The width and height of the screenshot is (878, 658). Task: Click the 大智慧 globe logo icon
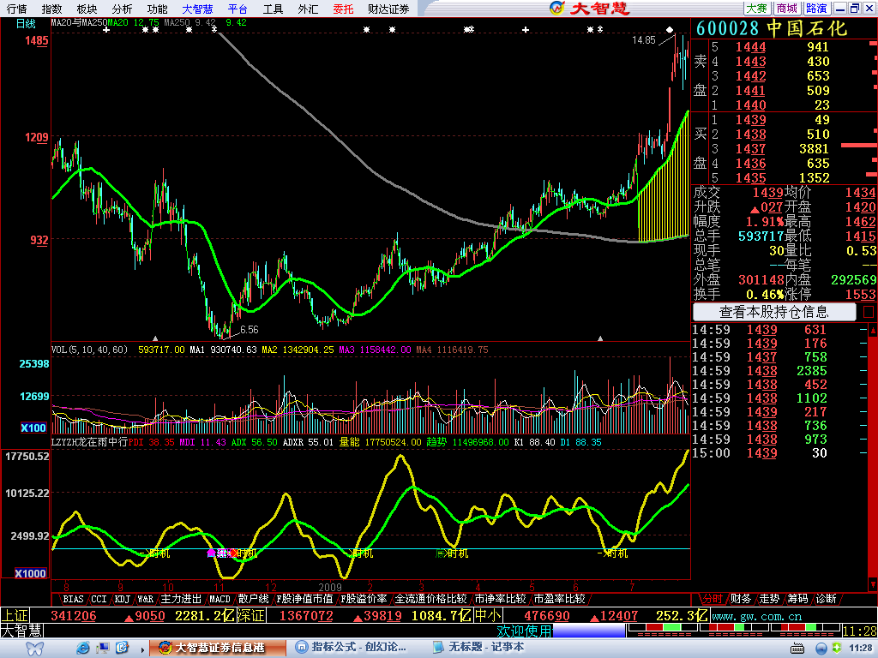point(557,8)
